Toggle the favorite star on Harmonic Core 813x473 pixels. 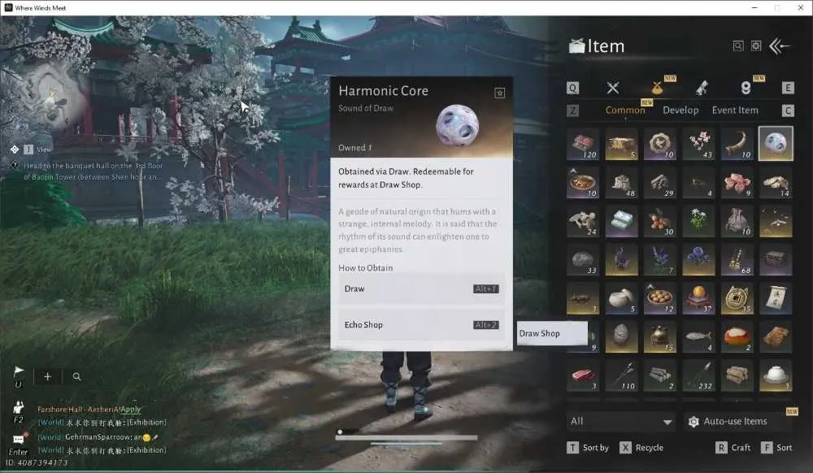pyautogui.click(x=499, y=93)
